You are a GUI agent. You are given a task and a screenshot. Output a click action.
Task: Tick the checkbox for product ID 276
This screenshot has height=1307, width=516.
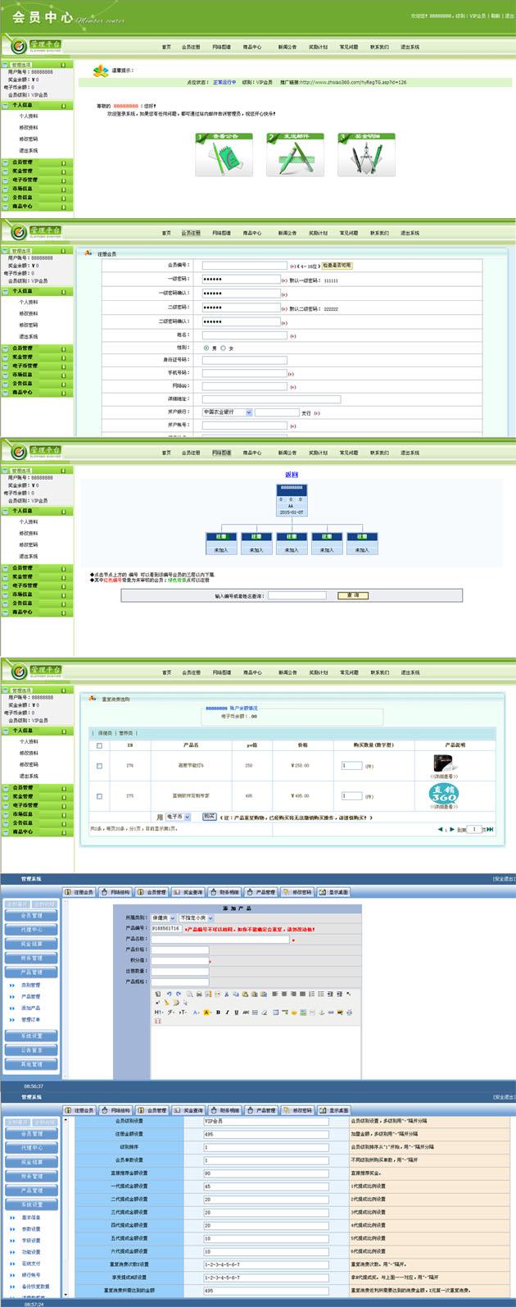click(100, 766)
